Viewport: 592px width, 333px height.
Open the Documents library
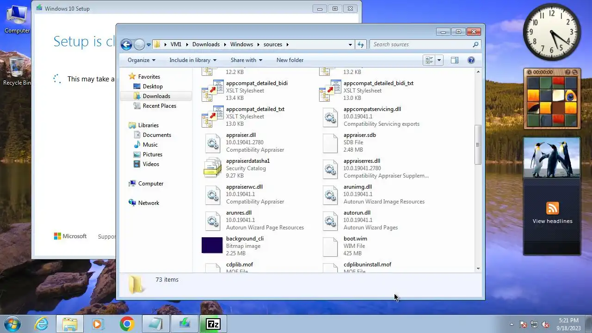(x=157, y=135)
